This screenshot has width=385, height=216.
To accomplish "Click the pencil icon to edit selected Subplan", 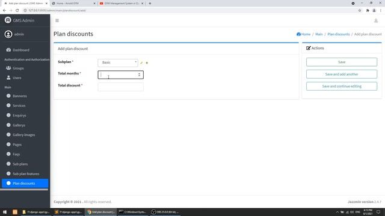I will 141,63.
